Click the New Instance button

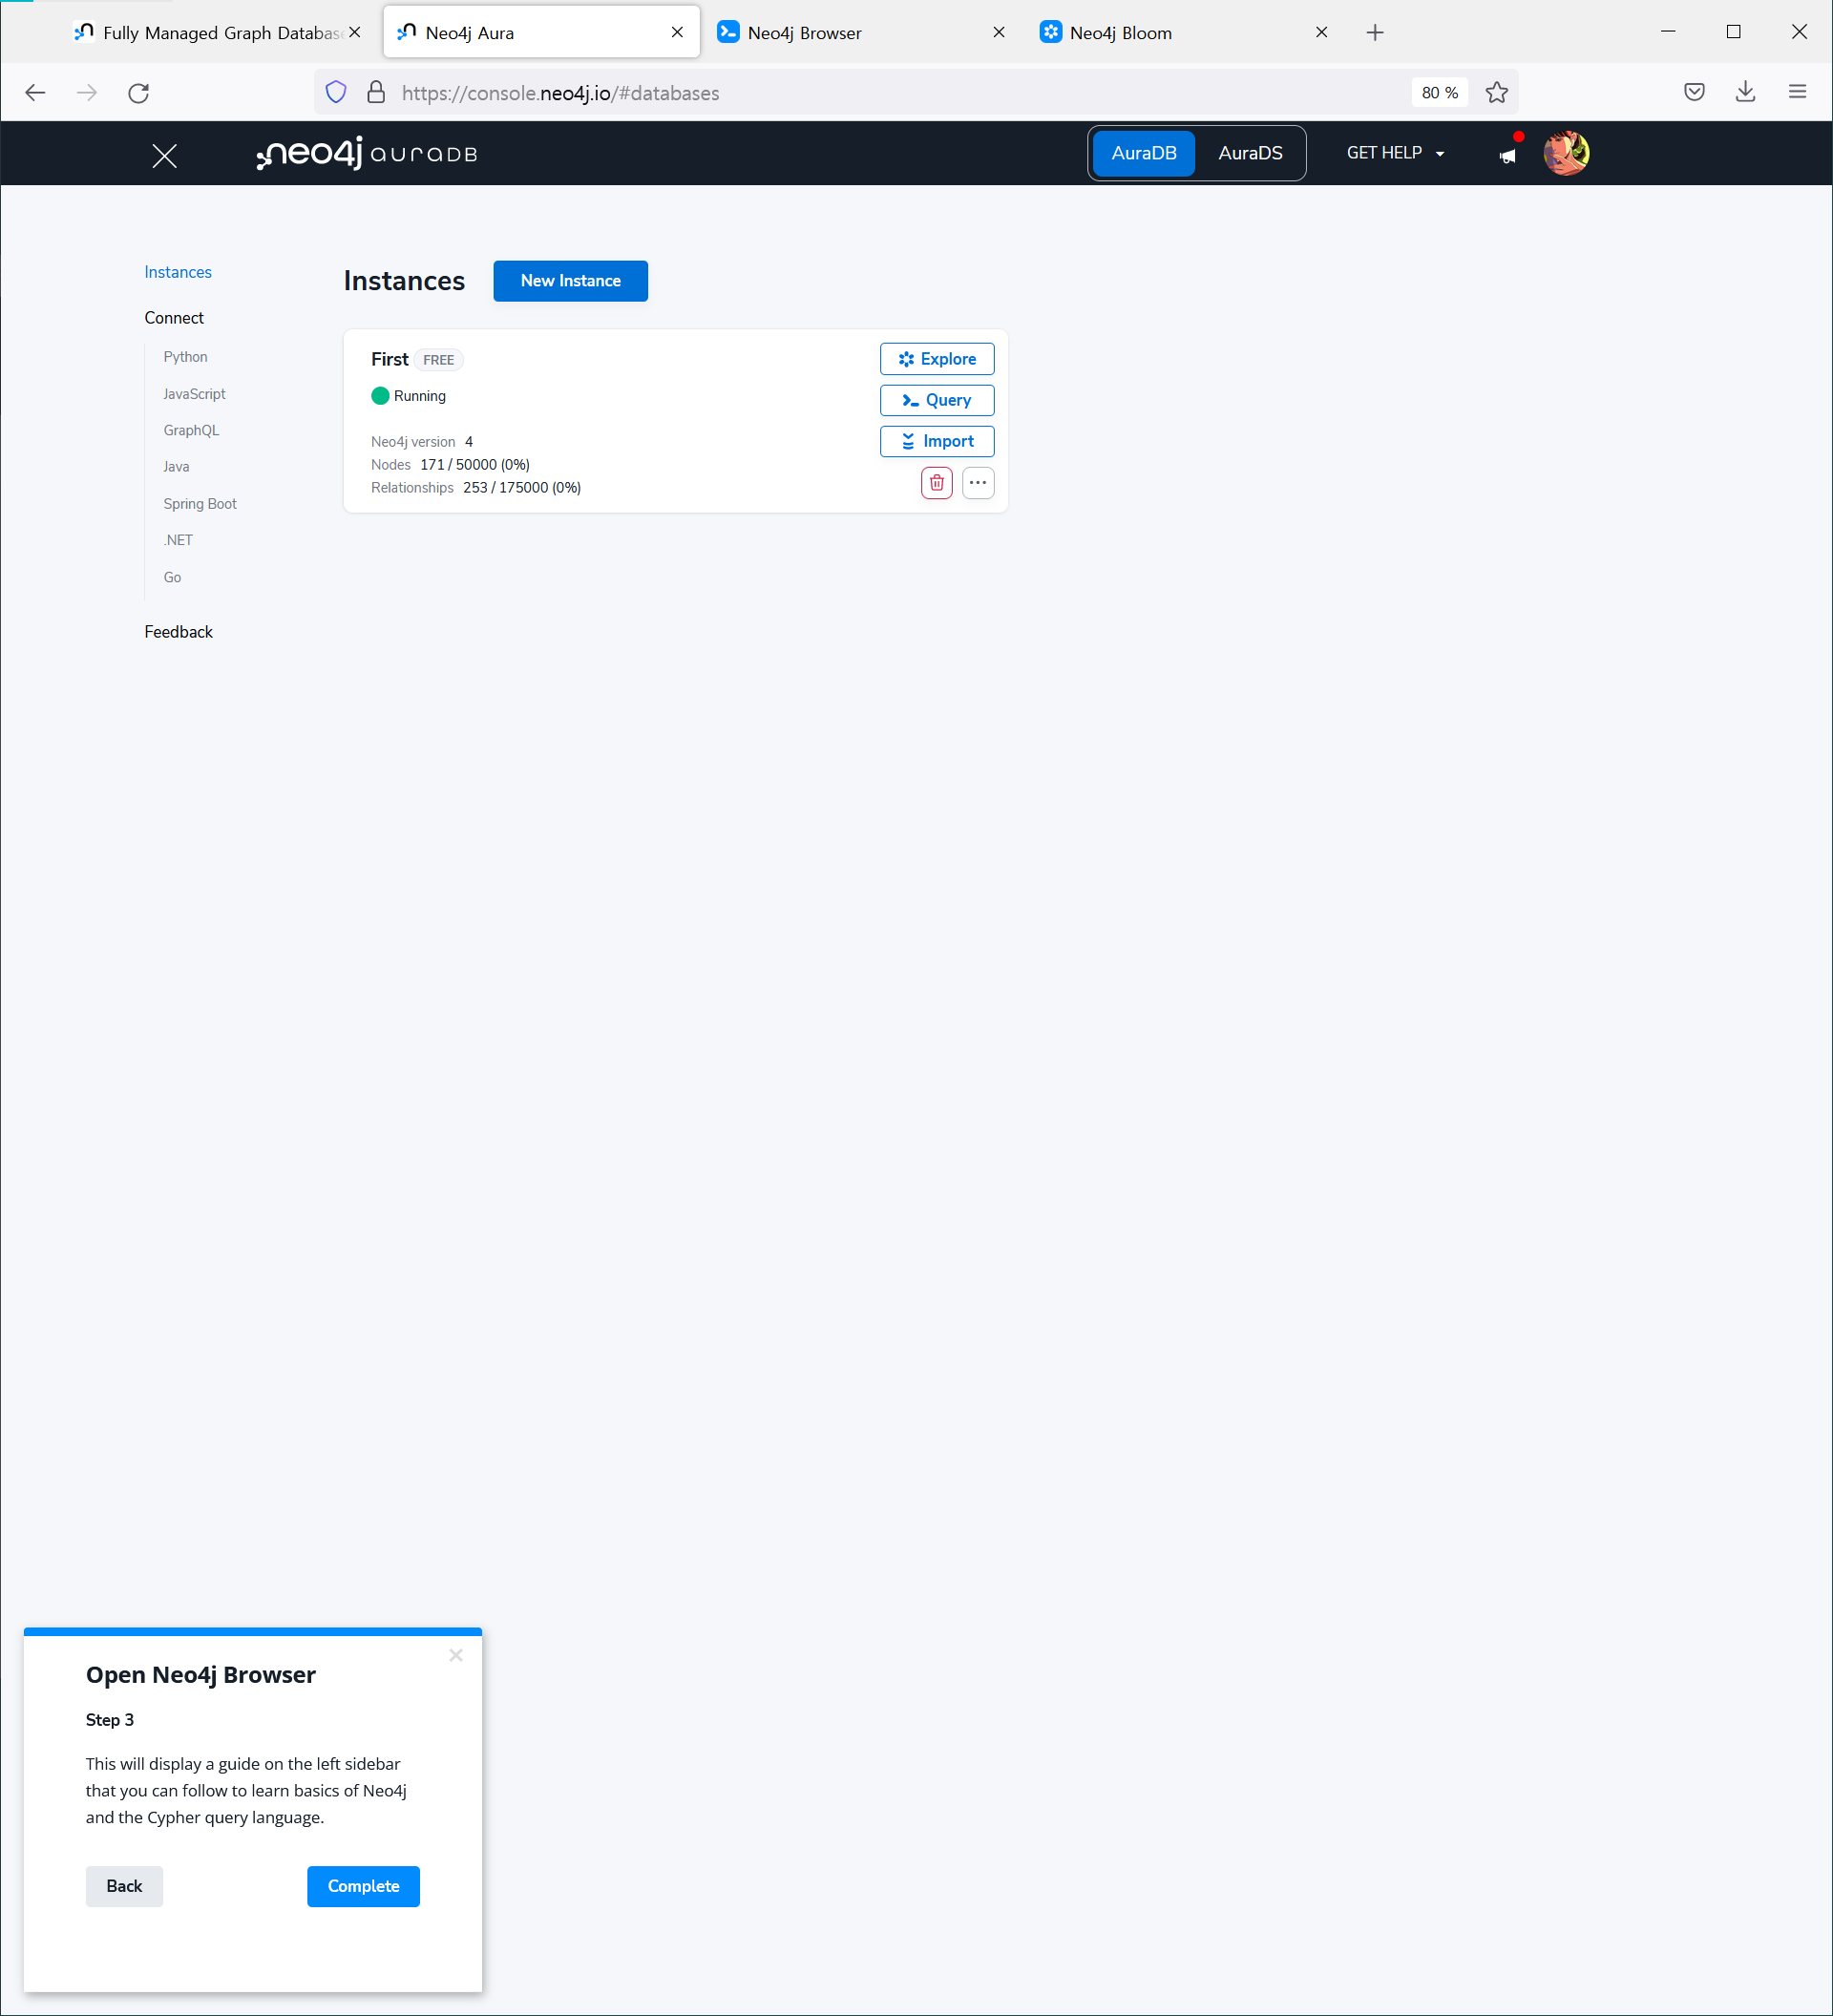click(x=570, y=281)
